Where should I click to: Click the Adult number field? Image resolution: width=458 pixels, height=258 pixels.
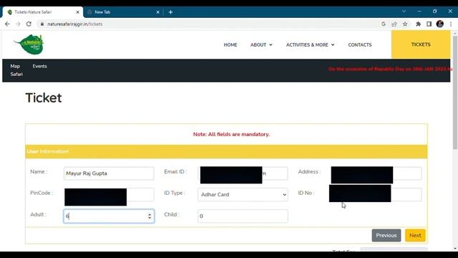pos(109,216)
